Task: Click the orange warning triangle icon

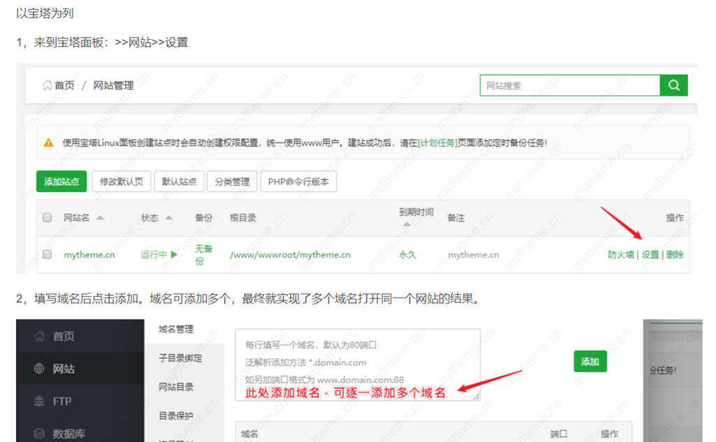Action: pyautogui.click(x=48, y=143)
